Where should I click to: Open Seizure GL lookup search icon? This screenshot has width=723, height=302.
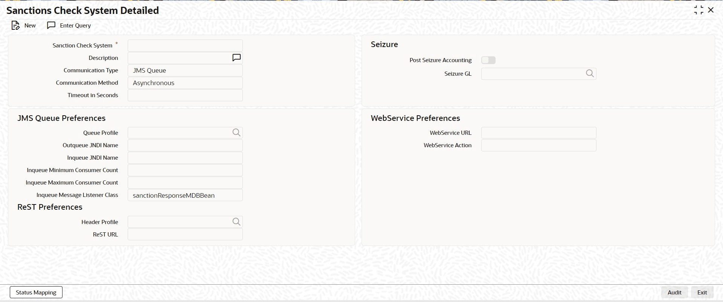pos(590,73)
